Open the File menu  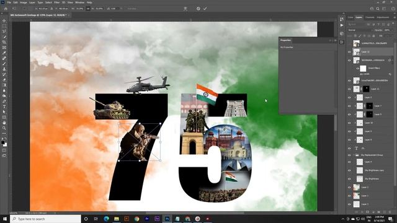coord(9,2)
